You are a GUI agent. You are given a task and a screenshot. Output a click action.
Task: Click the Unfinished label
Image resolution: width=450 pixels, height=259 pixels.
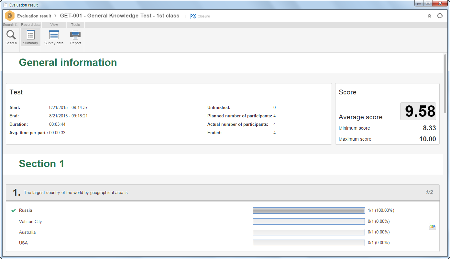[219, 107]
